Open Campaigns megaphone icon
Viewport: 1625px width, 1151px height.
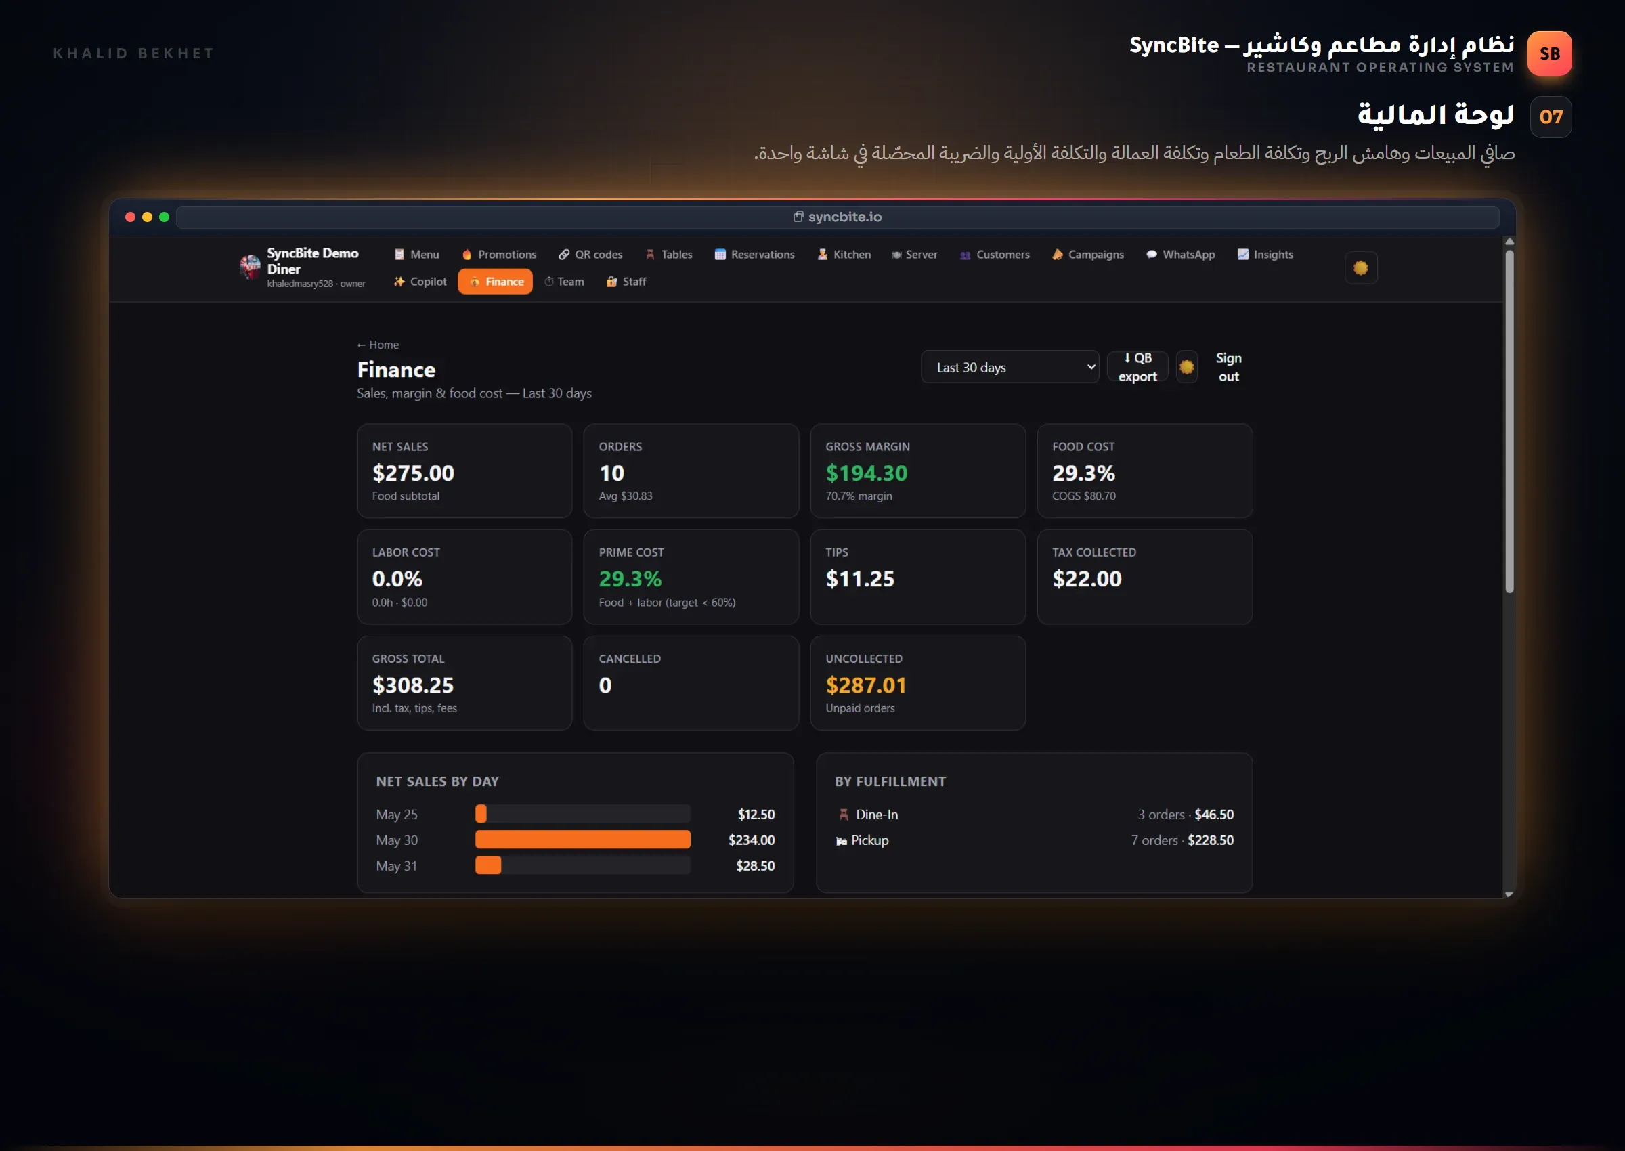click(x=1058, y=255)
